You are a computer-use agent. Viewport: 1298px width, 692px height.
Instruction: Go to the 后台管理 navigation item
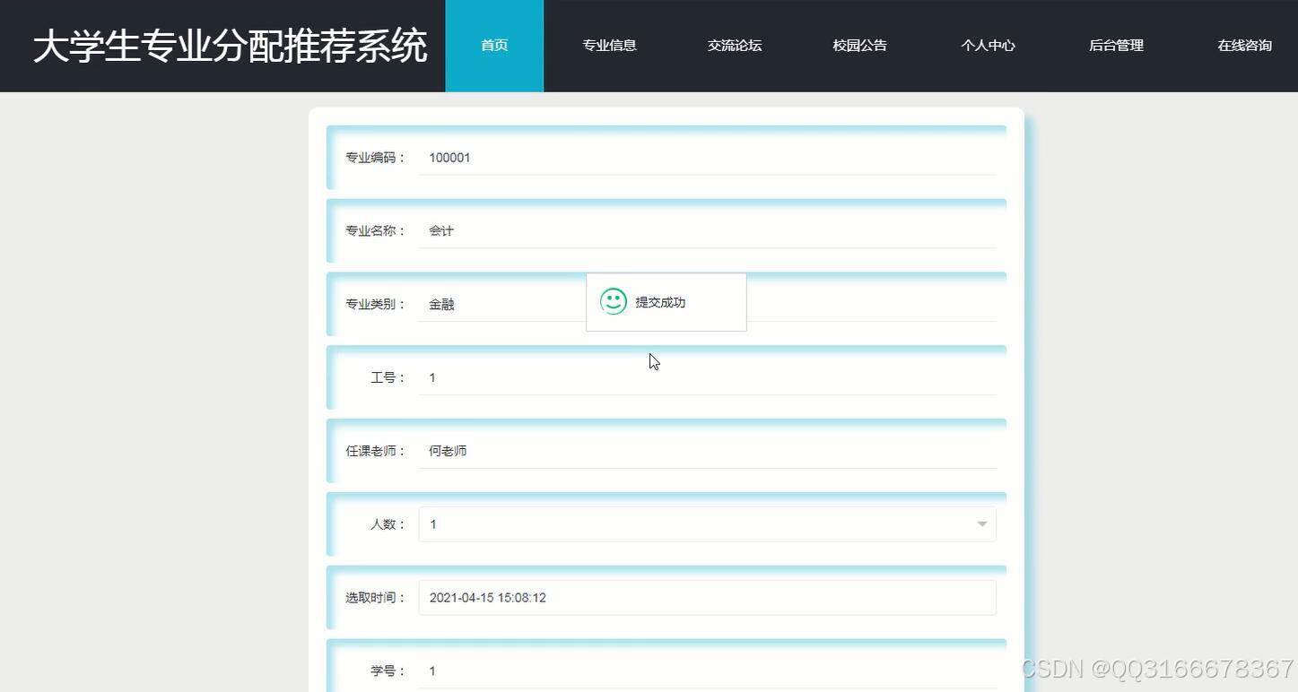(x=1116, y=46)
